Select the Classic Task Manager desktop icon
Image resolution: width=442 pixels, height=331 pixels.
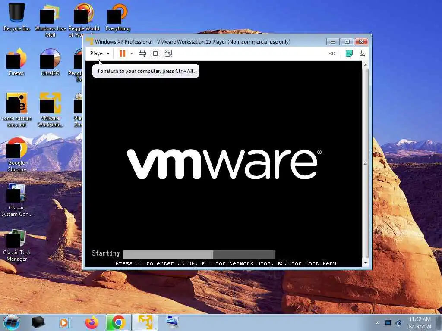tap(17, 245)
